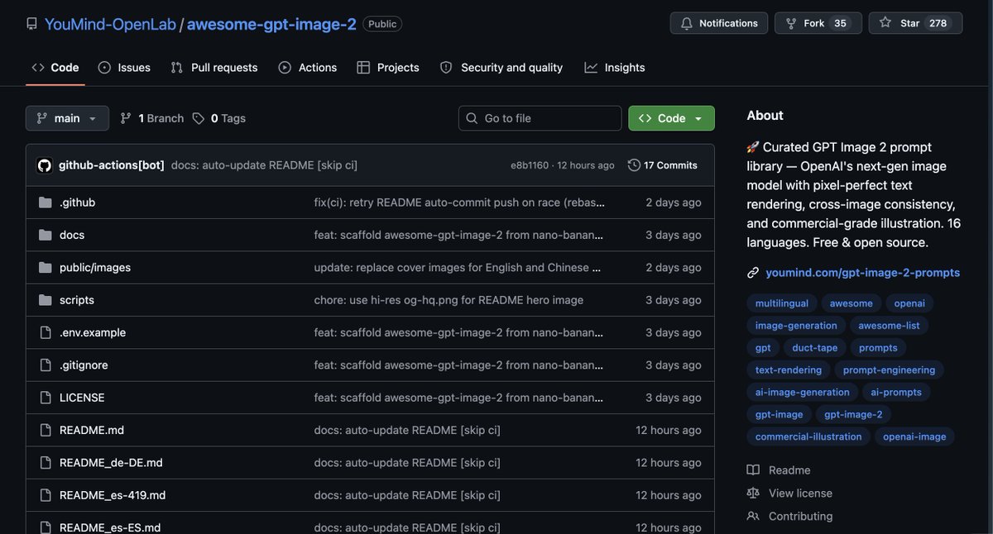The image size is (993, 534).
Task: Click the Notifications button
Action: point(719,23)
